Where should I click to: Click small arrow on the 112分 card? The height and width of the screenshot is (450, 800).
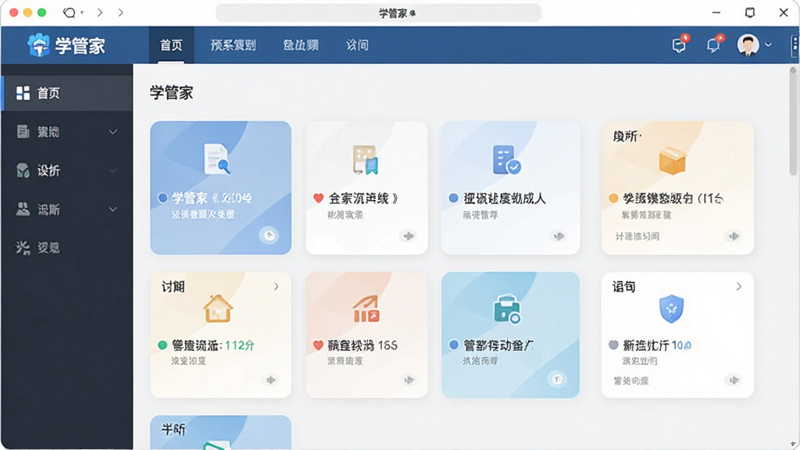pyautogui.click(x=270, y=380)
